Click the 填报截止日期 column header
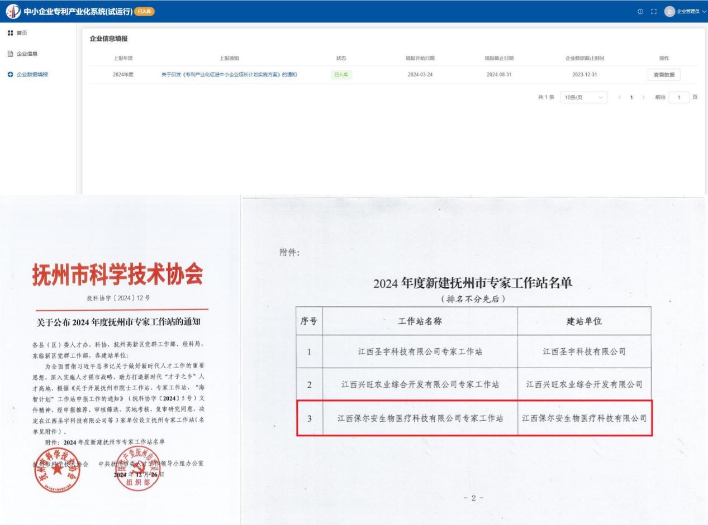 [x=499, y=58]
